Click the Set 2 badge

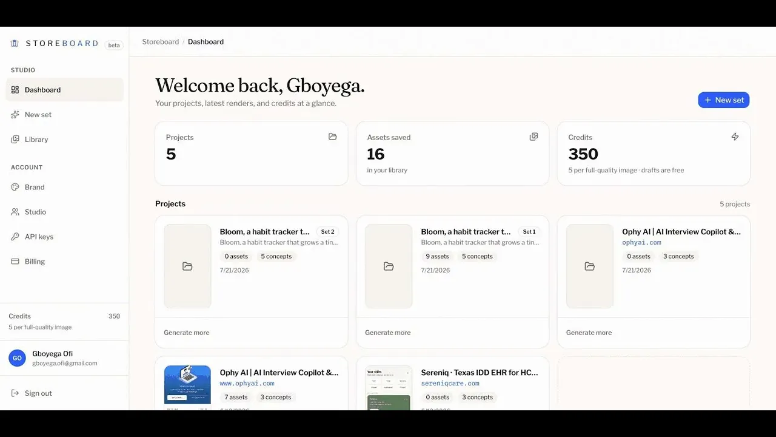[327, 232]
